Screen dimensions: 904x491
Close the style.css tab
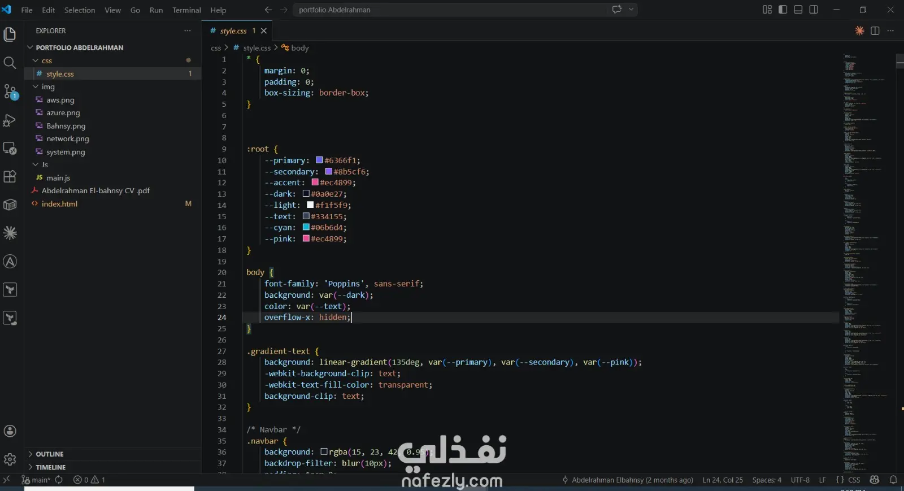click(x=264, y=31)
